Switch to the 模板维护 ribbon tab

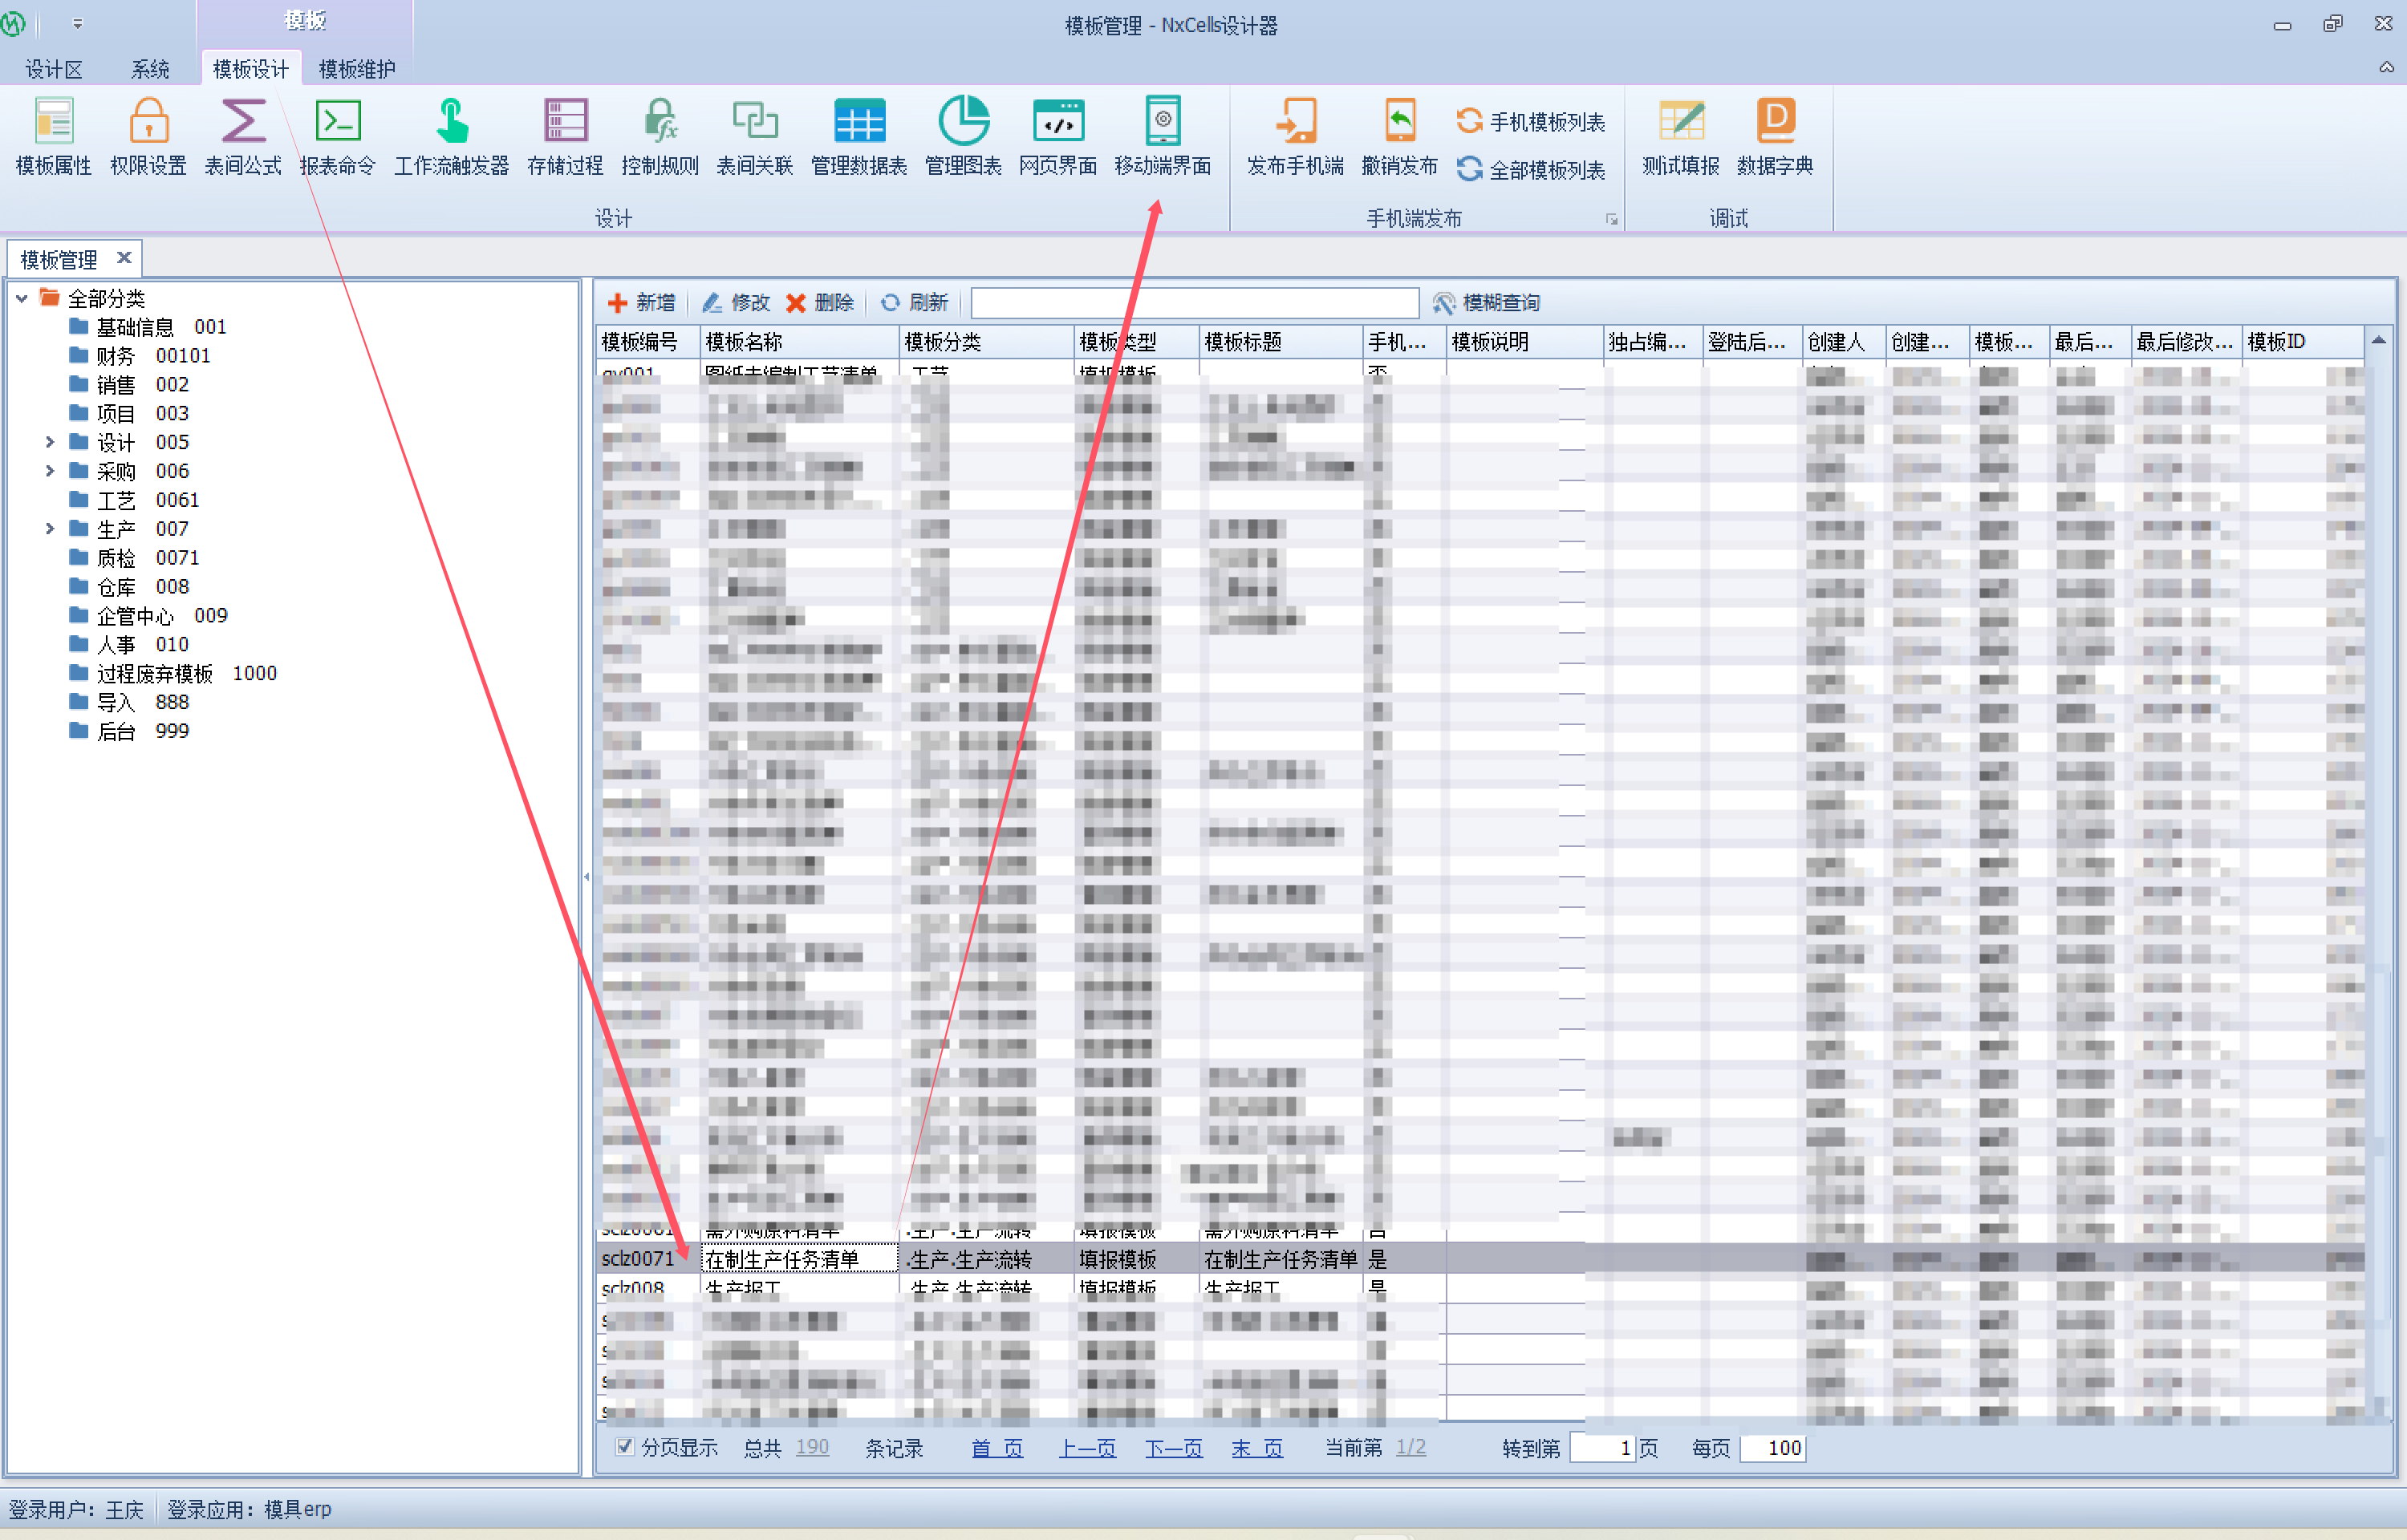(x=356, y=69)
